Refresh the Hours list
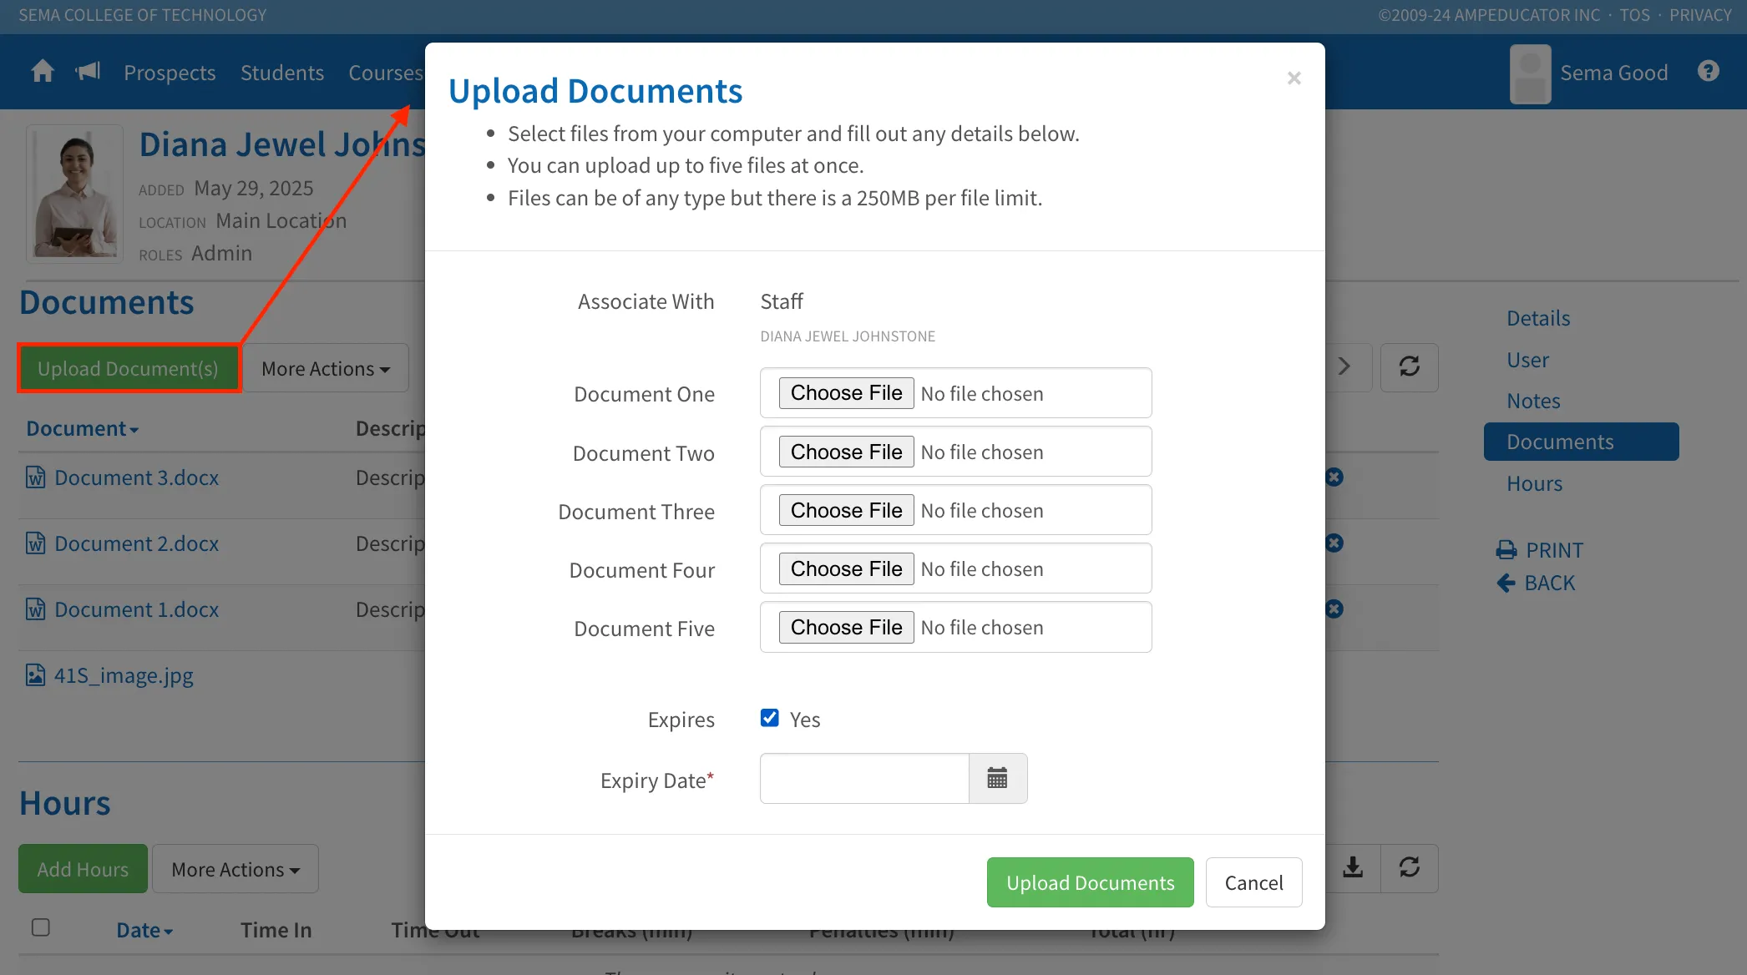The image size is (1747, 975). [x=1410, y=868]
